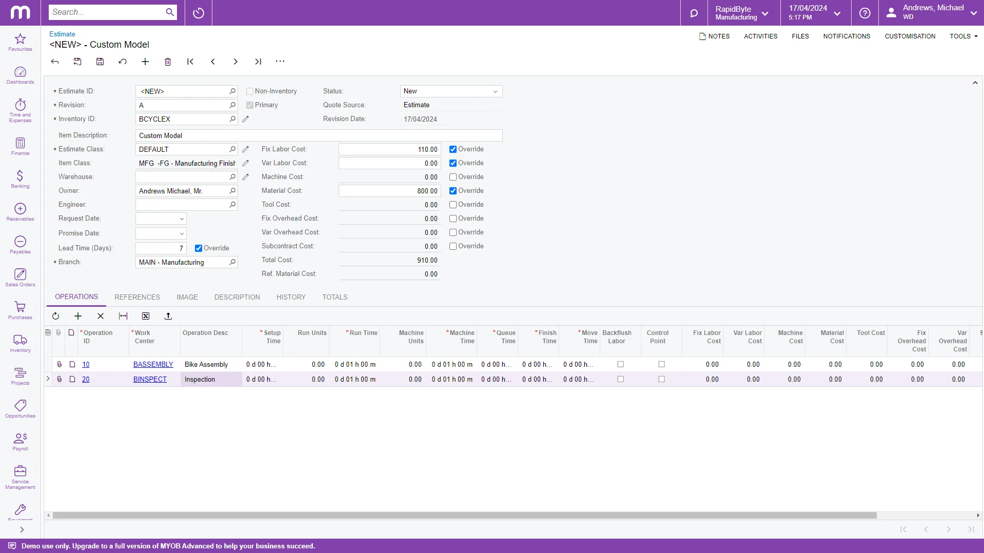This screenshot has width=984, height=553.
Task: Open the global search magnifier in the top bar
Action: [694, 13]
